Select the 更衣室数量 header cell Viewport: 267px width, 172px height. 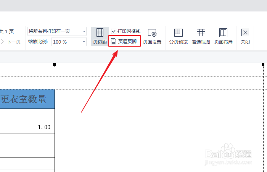click(x=27, y=99)
